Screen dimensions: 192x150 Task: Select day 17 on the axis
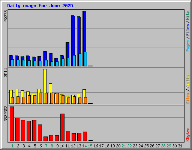tap(101, 146)
